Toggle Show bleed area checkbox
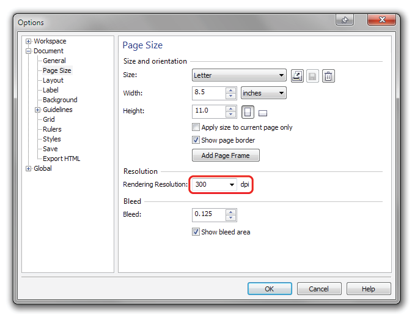 pyautogui.click(x=196, y=232)
